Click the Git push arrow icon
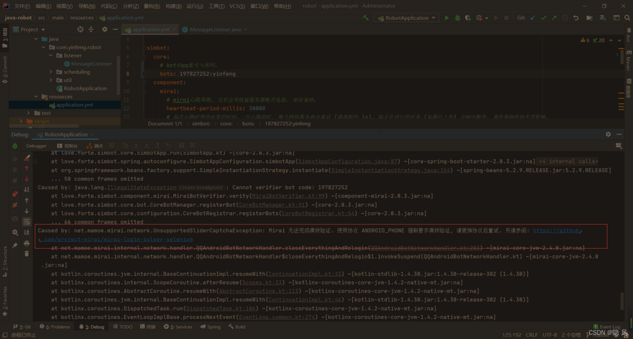This screenshot has height=339, width=633. [x=554, y=18]
